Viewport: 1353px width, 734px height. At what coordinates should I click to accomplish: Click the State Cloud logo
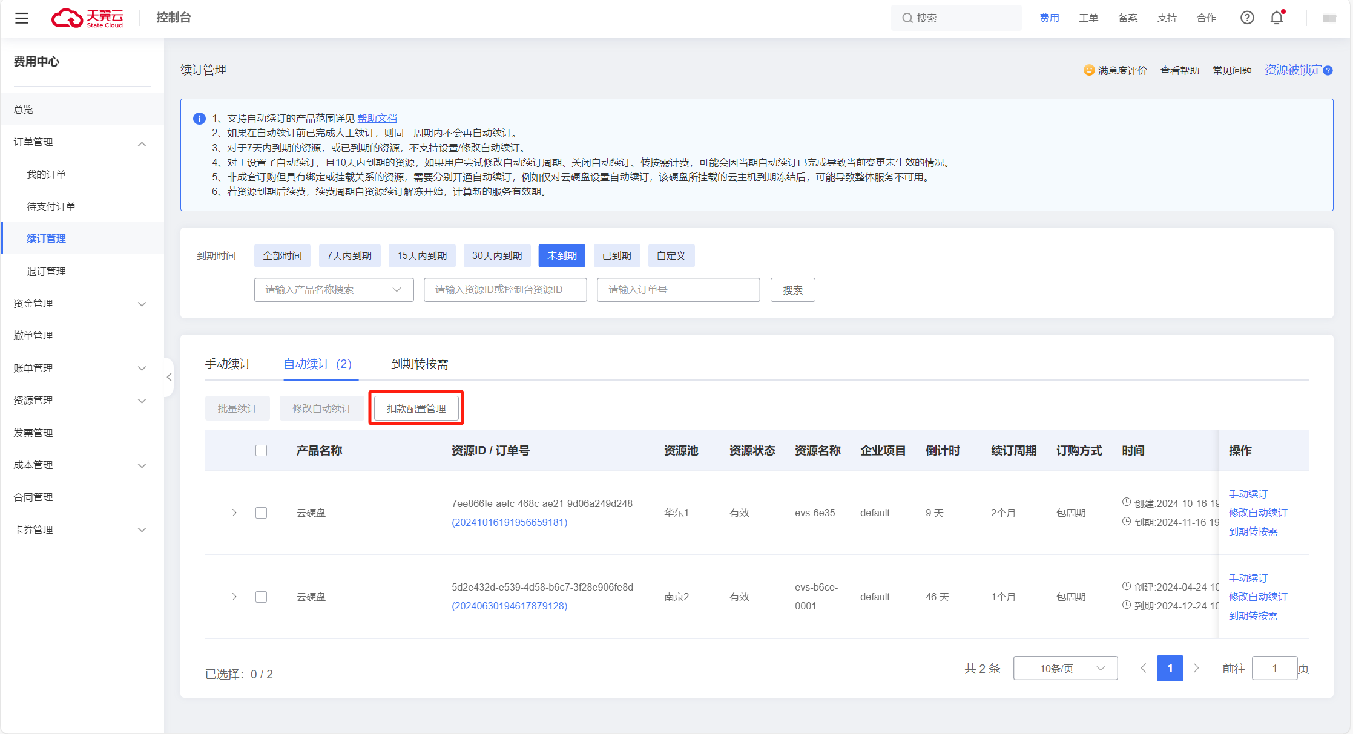pos(88,18)
